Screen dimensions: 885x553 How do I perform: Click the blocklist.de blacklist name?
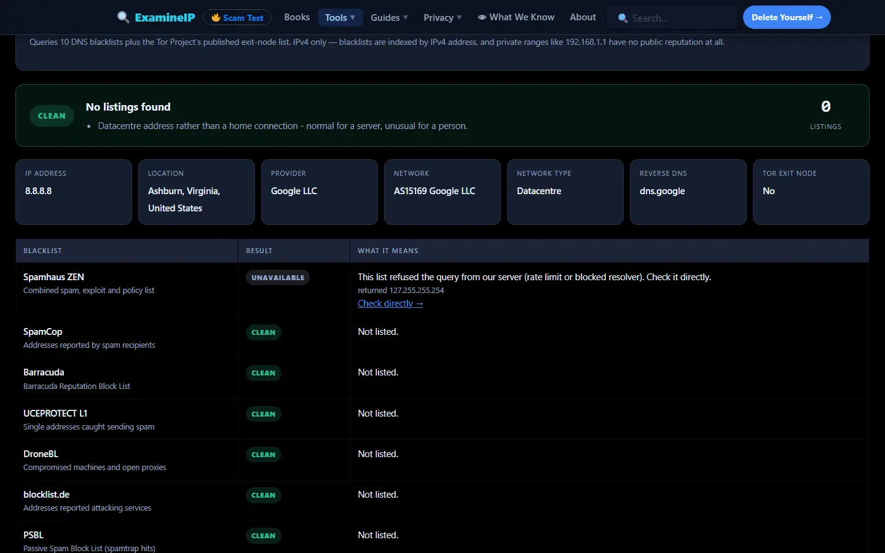[46, 495]
